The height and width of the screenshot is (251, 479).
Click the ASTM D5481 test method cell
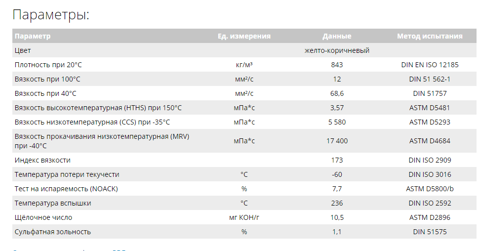[x=430, y=108]
